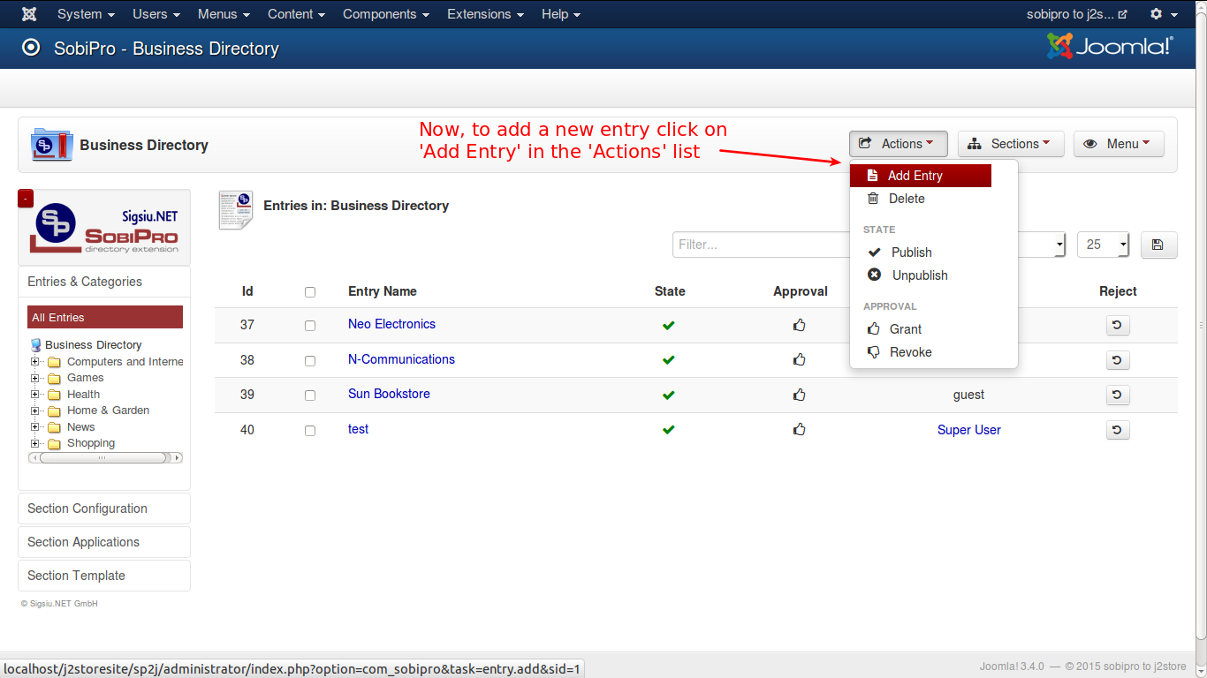Click the SobiPro circle icon in header
1207x678 pixels.
[31, 48]
